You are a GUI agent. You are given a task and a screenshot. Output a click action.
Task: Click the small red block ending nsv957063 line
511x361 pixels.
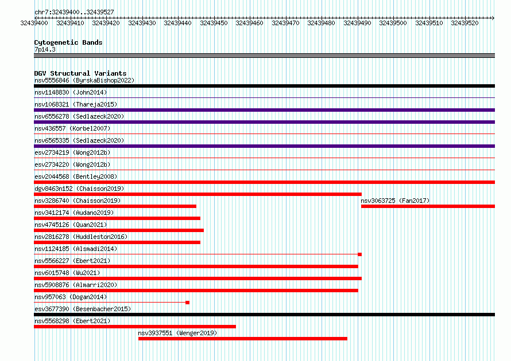[187, 303]
